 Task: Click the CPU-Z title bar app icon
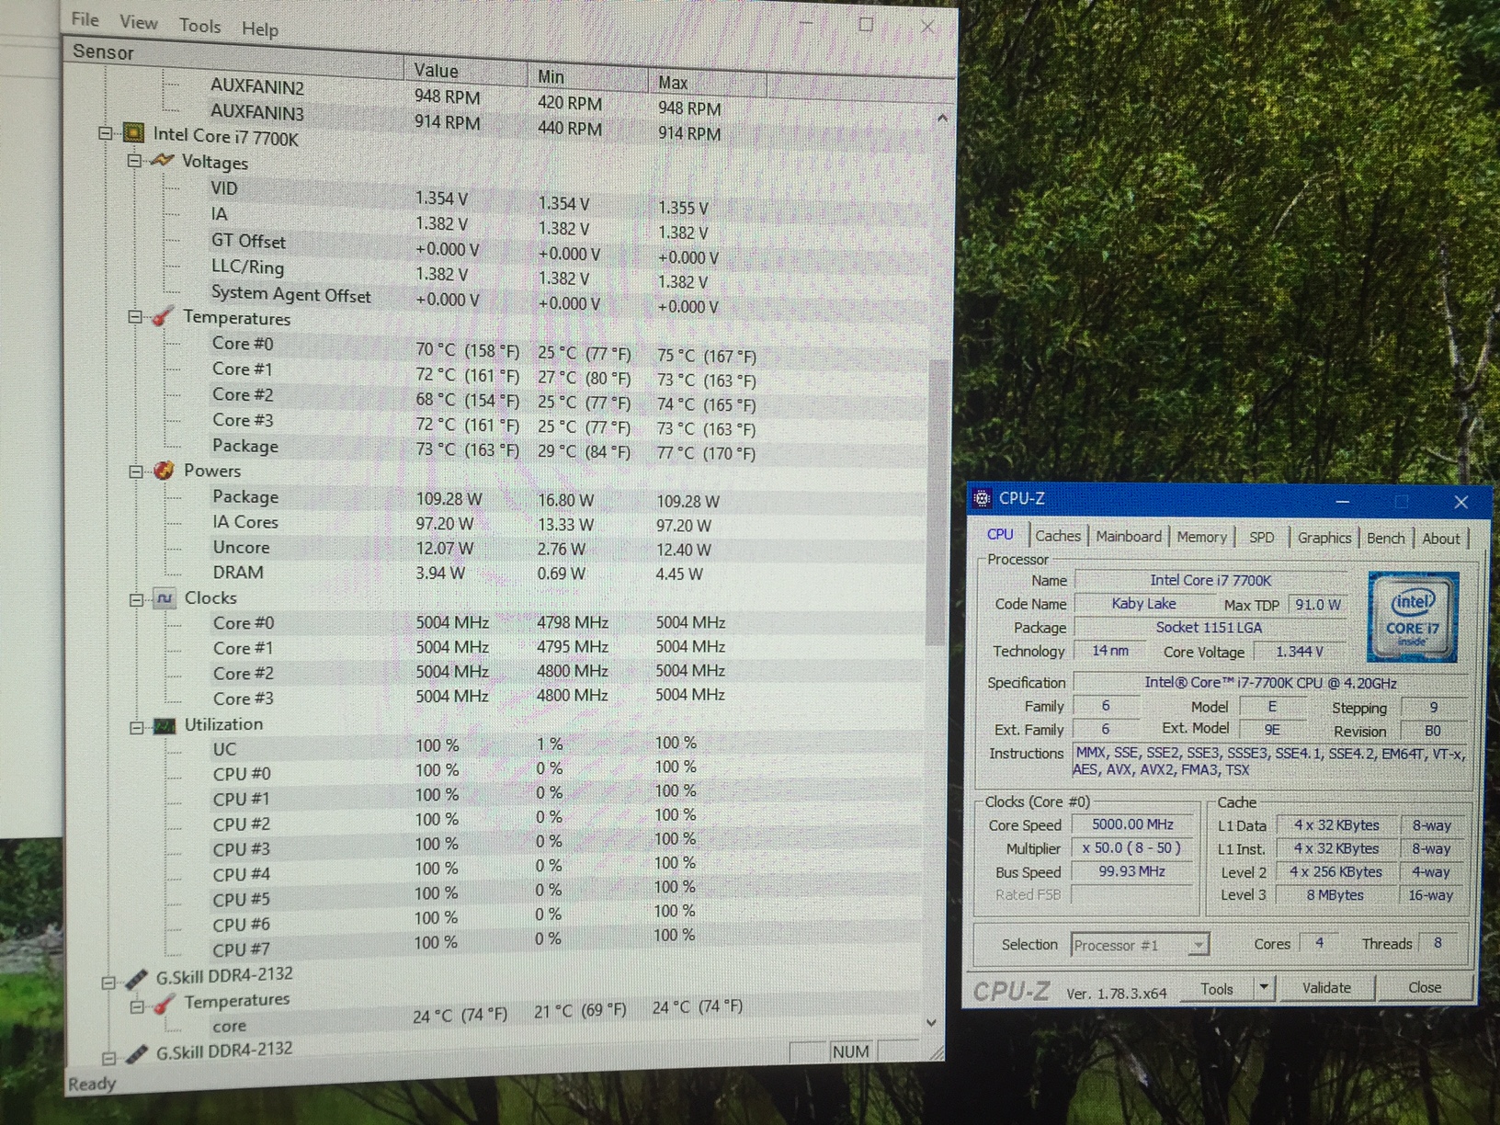point(982,498)
